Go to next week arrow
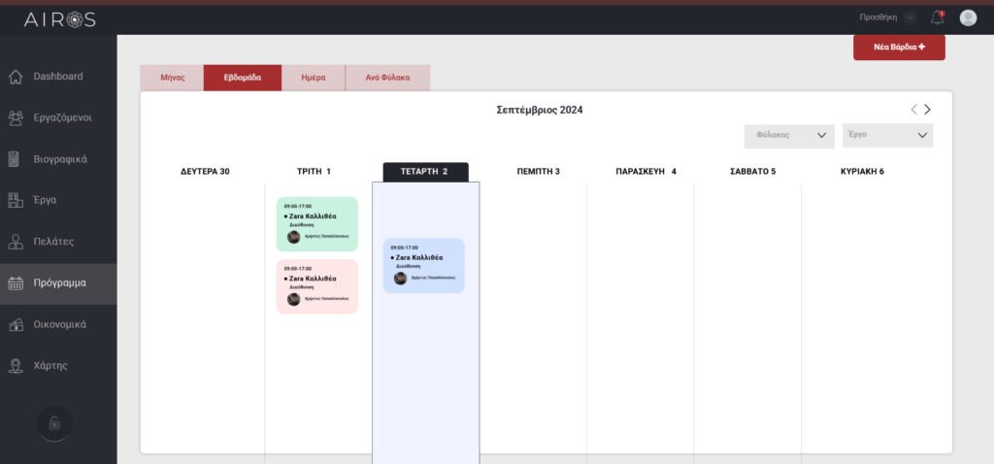 tap(927, 110)
